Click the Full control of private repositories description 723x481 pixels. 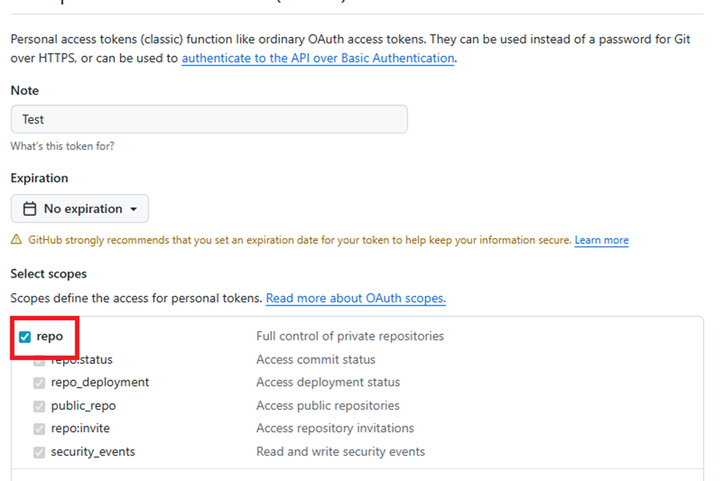(x=350, y=336)
